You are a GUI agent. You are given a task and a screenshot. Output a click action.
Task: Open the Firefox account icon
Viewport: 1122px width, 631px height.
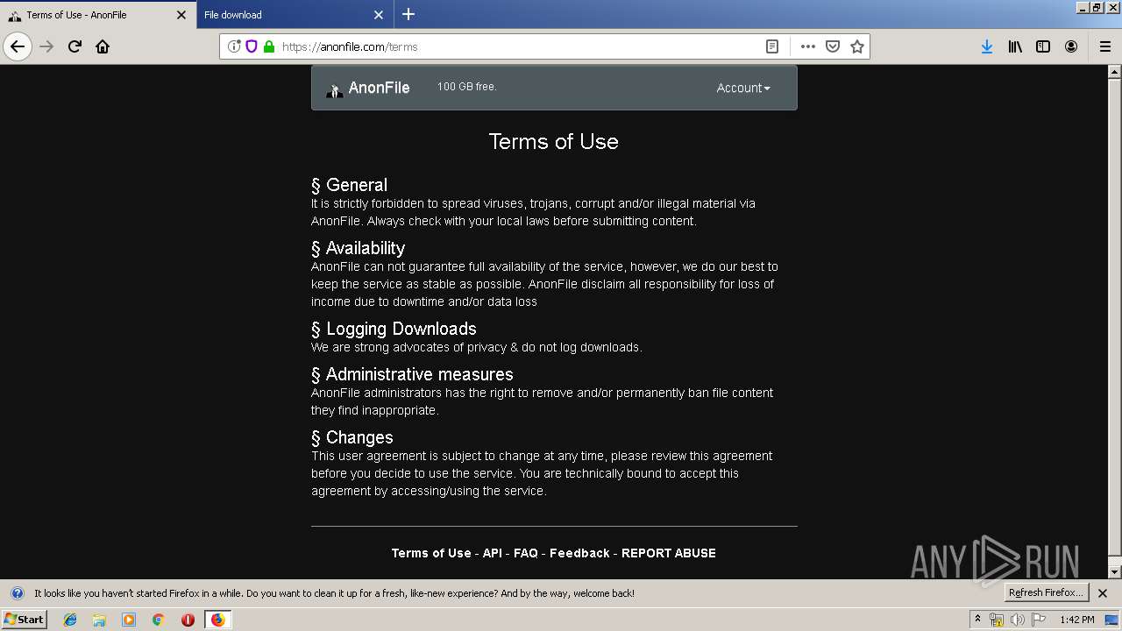(x=1071, y=46)
